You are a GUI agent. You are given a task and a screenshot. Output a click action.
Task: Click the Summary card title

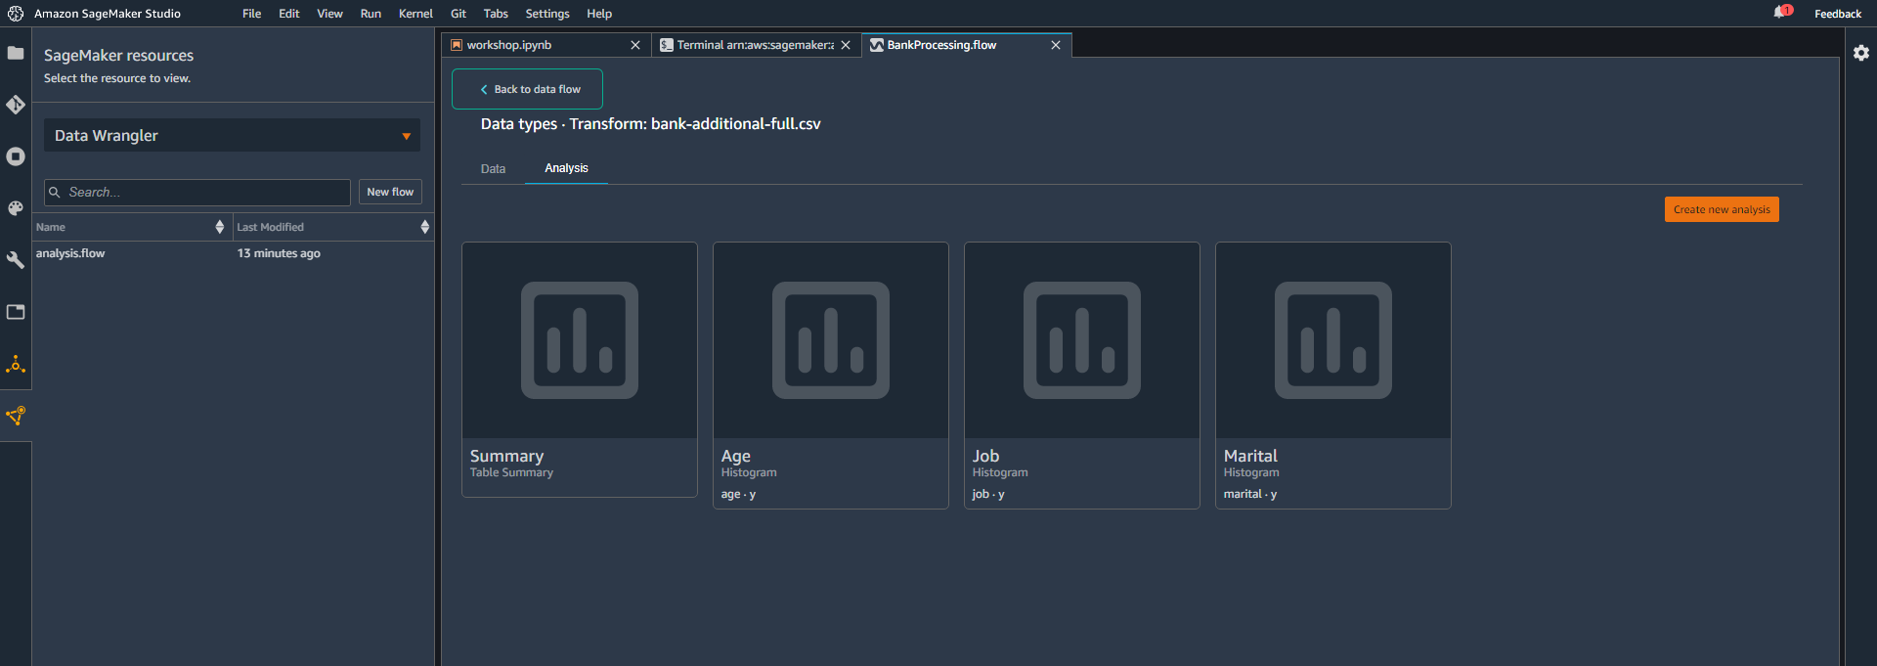point(506,456)
